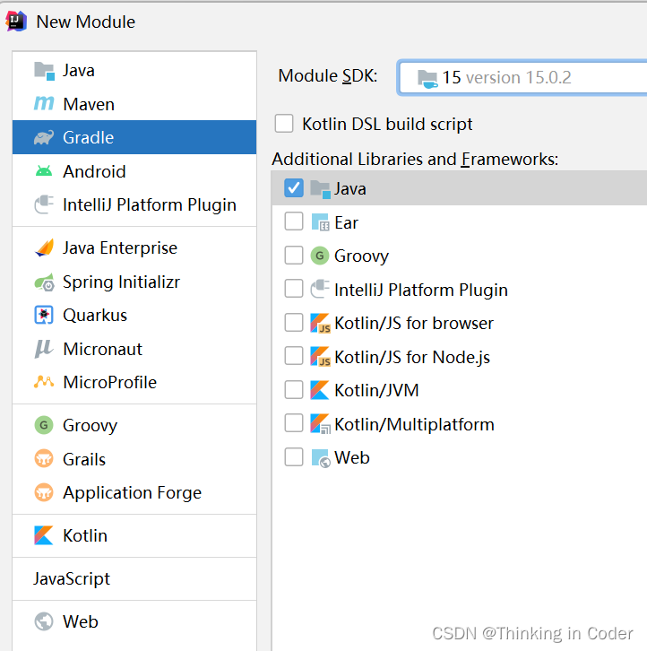Tick the Ear framework checkbox
This screenshot has width=647, height=651.
294,221
